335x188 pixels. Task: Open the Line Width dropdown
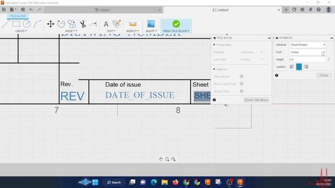[x=251, y=60]
